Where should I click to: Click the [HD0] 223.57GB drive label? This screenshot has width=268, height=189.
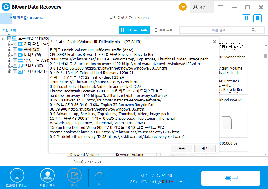click(87, 162)
